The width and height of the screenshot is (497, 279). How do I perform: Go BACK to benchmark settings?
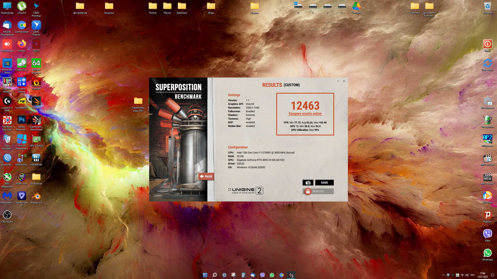(x=206, y=176)
